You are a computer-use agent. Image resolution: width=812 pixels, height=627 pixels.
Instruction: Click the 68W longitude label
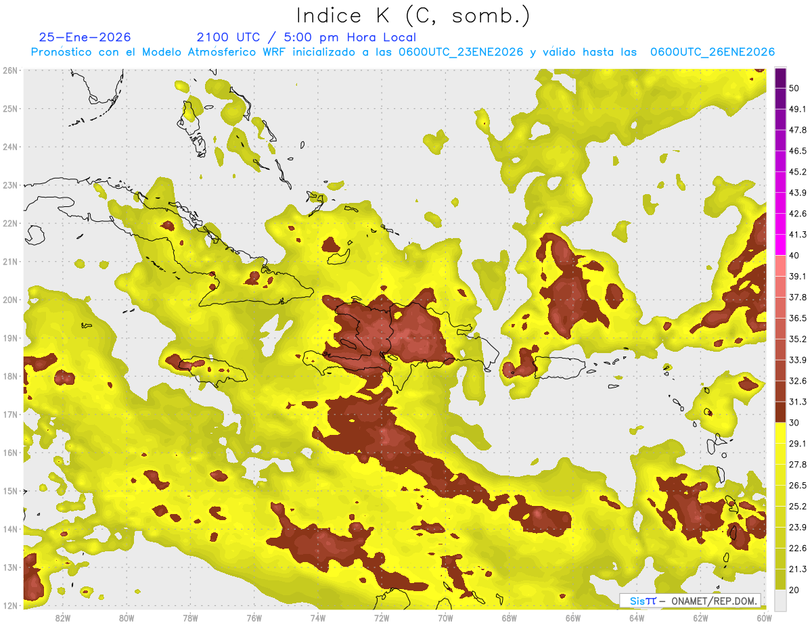pyautogui.click(x=510, y=618)
